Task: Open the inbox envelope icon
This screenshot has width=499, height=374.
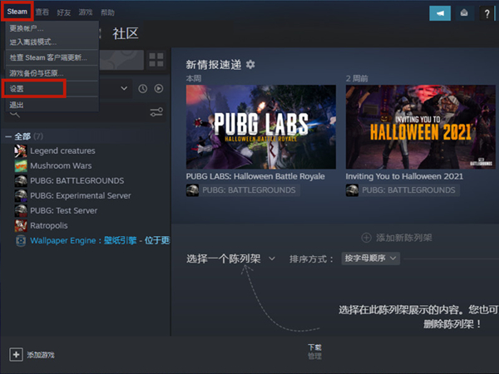Action: (464, 13)
